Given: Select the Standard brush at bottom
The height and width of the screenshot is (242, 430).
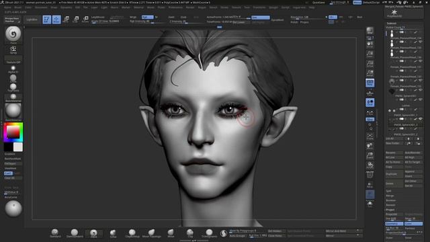Looking at the screenshot, I should pyautogui.click(x=55, y=233).
